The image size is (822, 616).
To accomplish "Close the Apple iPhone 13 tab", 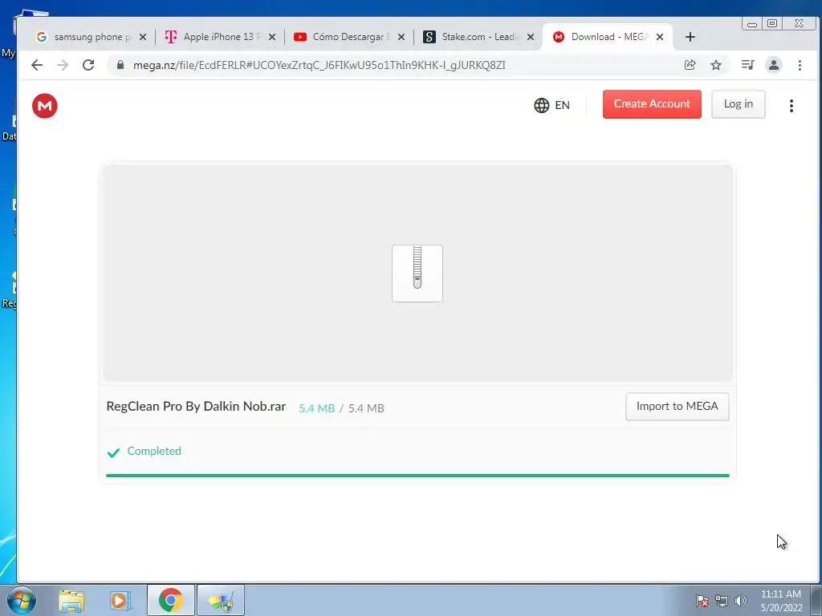I will point(272,37).
